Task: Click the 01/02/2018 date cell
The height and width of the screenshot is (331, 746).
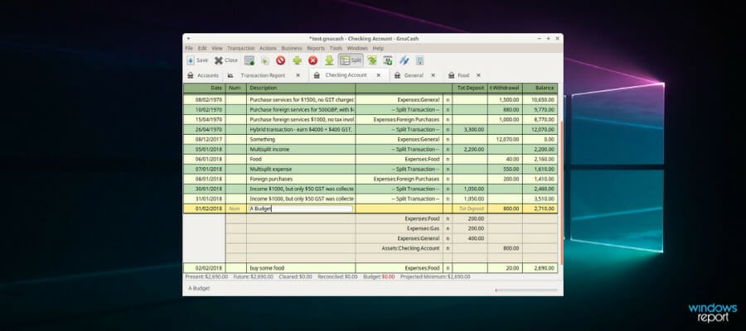Action: click(205, 209)
